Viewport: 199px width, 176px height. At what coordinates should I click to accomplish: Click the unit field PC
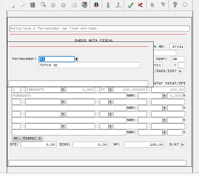[104, 90]
